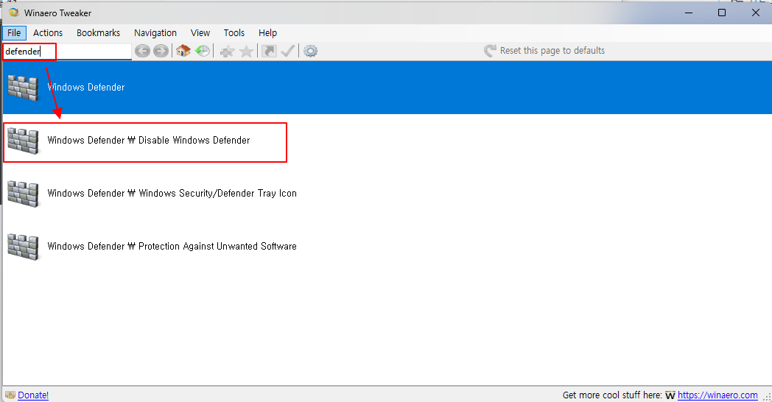Select Protection Against Unwanted Software result

[x=387, y=247]
